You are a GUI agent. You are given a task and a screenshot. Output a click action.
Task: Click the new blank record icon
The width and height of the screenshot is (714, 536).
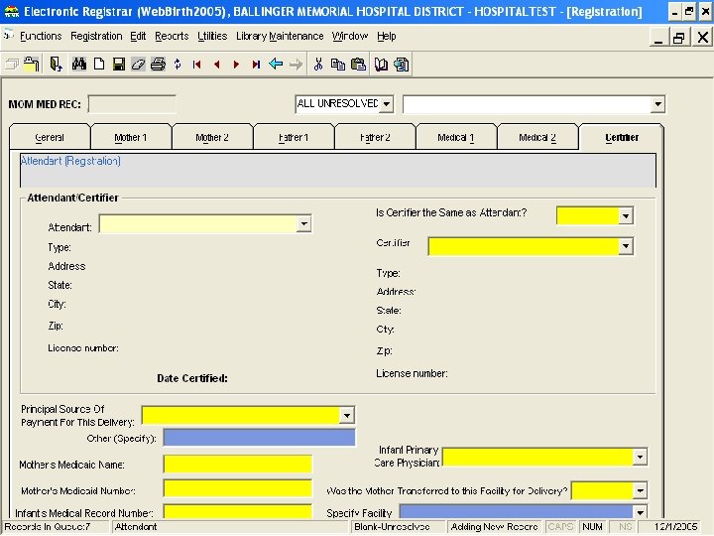99,65
